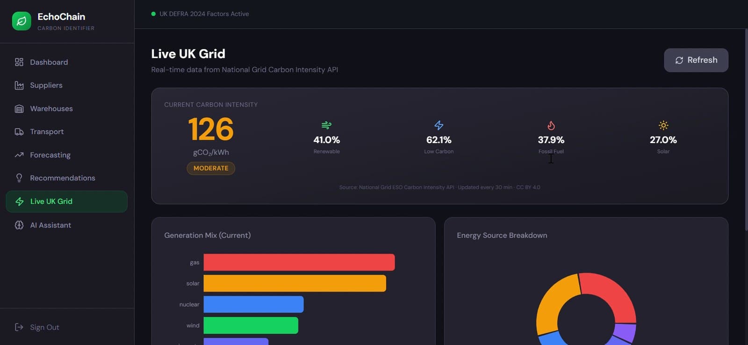Click the 62.1% Low Carbon value

(439, 140)
